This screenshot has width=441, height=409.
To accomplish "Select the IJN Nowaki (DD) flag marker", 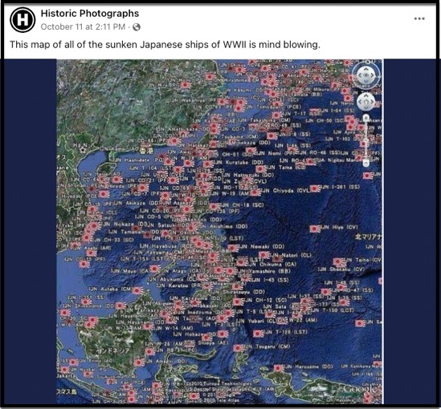I will tap(233, 248).
